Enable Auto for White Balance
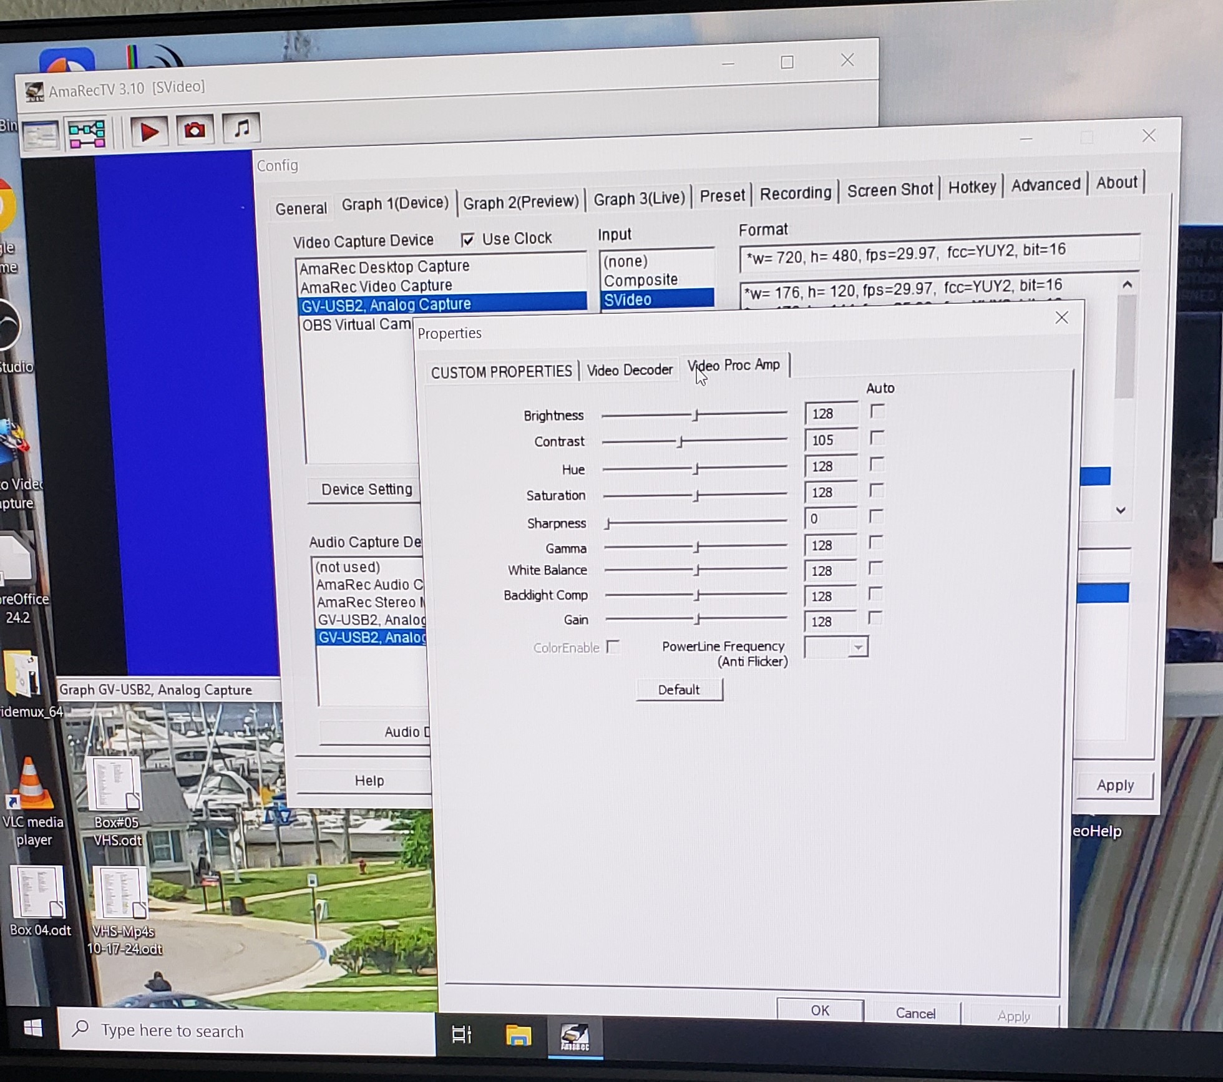1223x1082 pixels. 875,568
